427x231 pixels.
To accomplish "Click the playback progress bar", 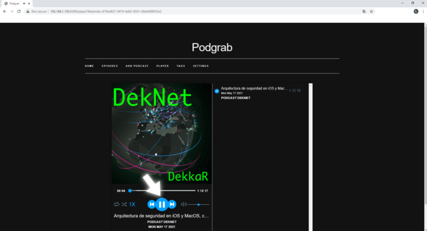I will [162, 191].
